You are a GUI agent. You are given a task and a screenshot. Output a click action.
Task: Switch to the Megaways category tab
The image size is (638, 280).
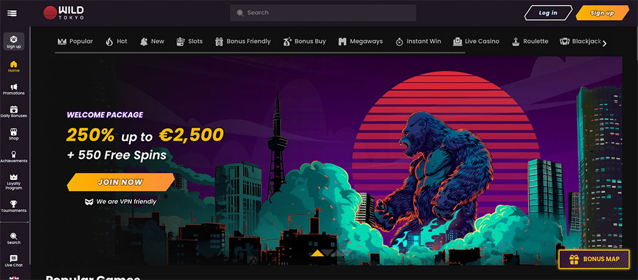(x=361, y=42)
